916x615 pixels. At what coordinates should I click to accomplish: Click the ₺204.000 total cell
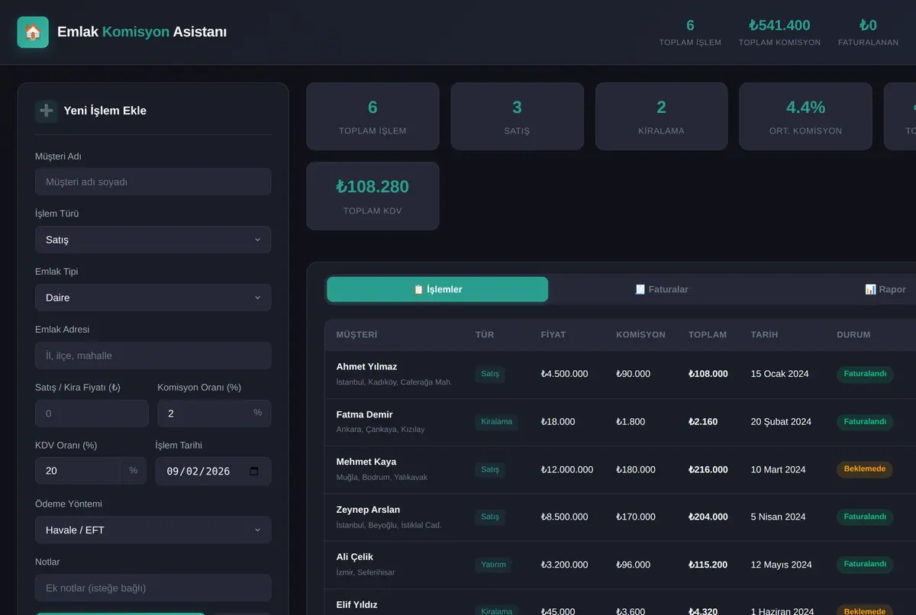click(x=708, y=517)
